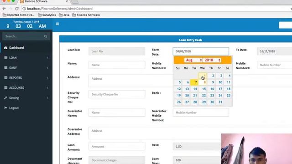This screenshot has width=292, height=164.
Task: Click the To Date field
Action: pyautogui.click(x=275, y=51)
